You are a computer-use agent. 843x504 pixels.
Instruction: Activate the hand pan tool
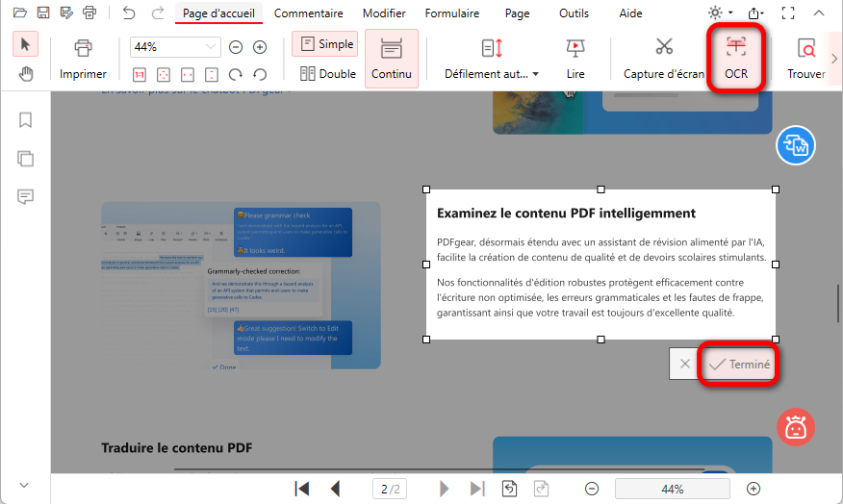25,74
